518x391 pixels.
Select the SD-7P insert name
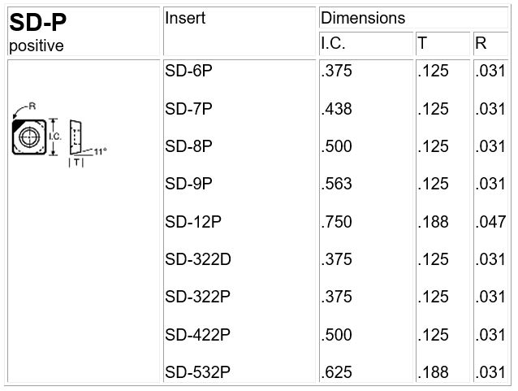click(189, 109)
